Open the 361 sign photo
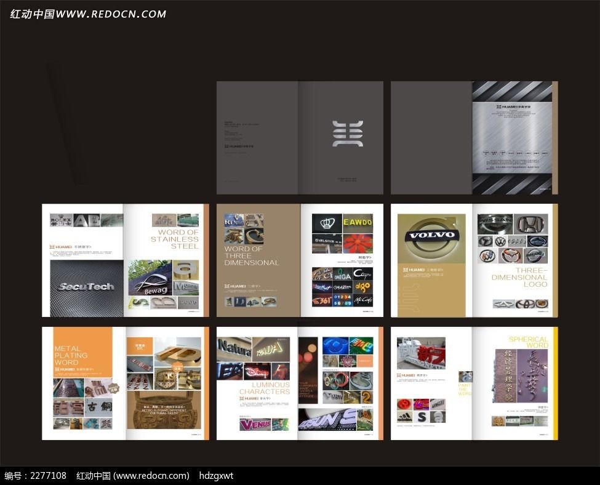This screenshot has height=485, width=600. pos(322,300)
